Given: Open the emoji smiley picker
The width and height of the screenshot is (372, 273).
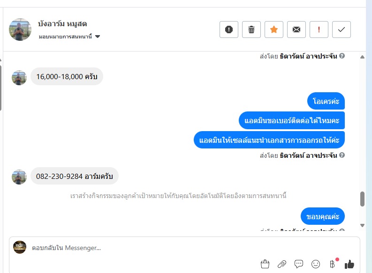Looking at the screenshot, I should tap(316, 264).
